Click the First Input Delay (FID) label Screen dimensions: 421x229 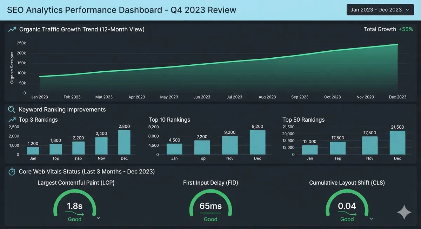point(210,183)
